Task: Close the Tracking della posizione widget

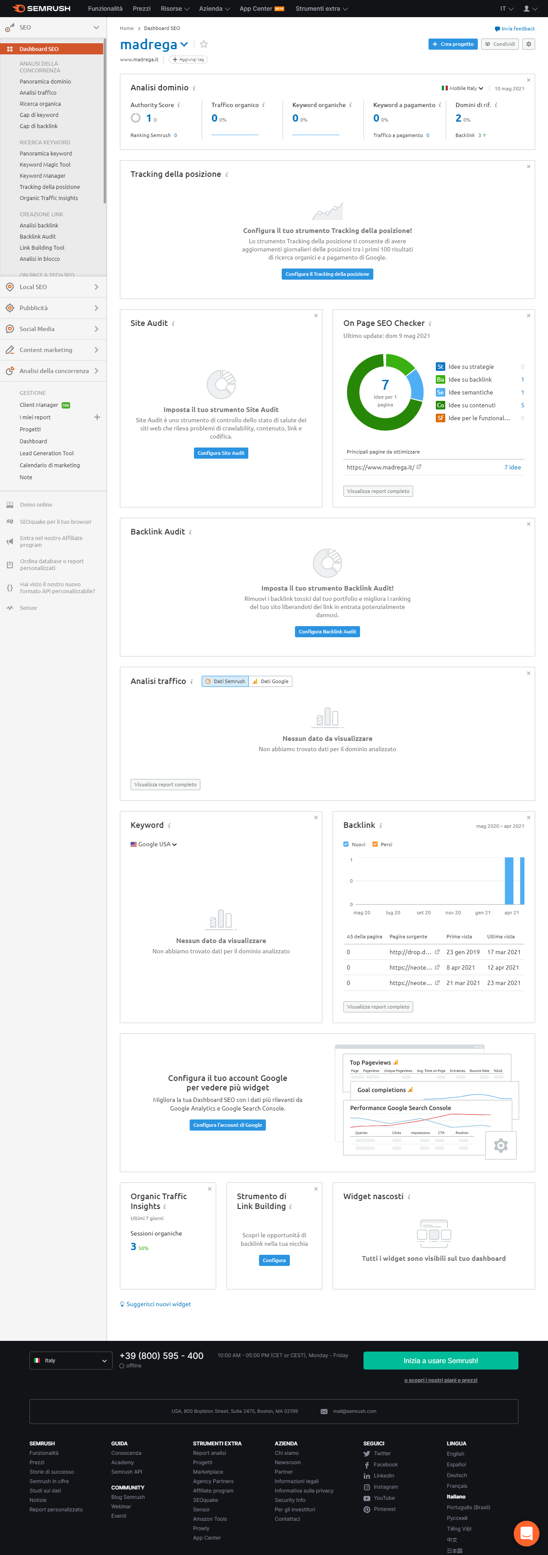Action: (529, 167)
